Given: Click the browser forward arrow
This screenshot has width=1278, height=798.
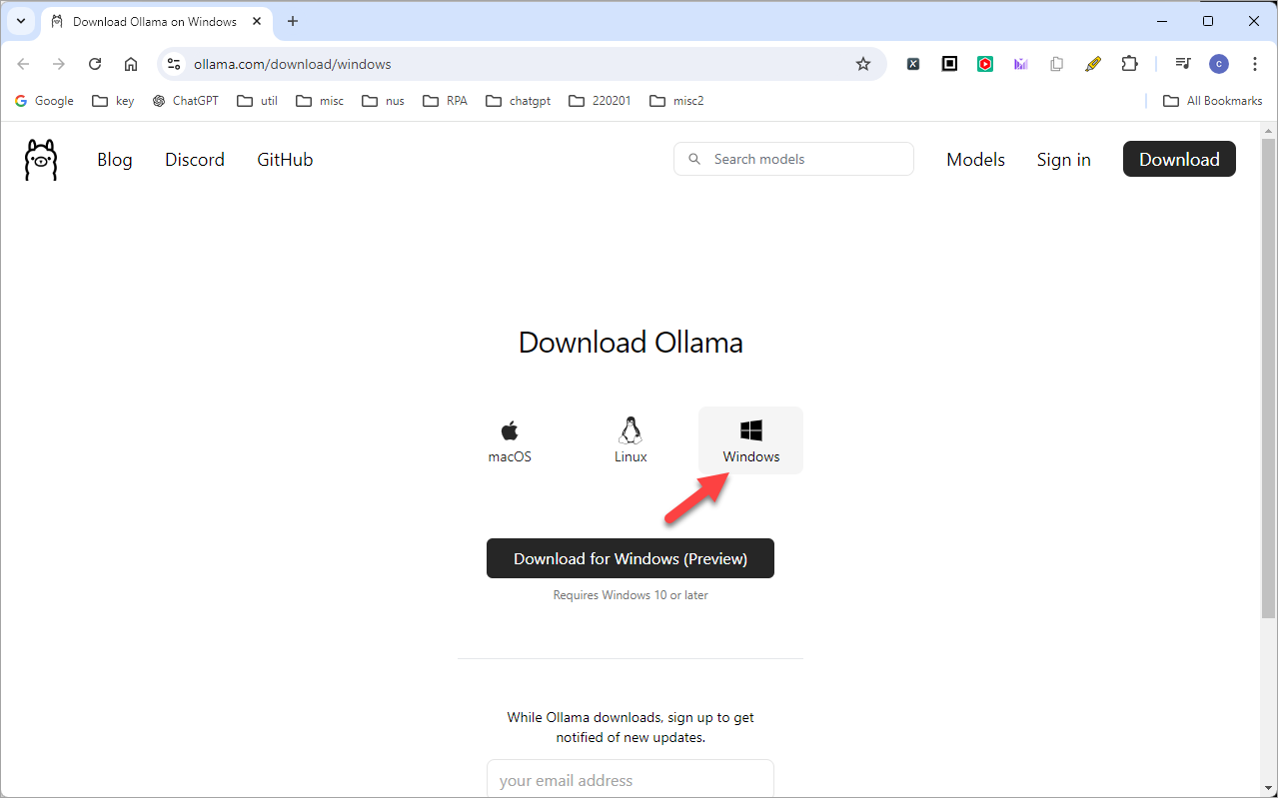Looking at the screenshot, I should (59, 64).
